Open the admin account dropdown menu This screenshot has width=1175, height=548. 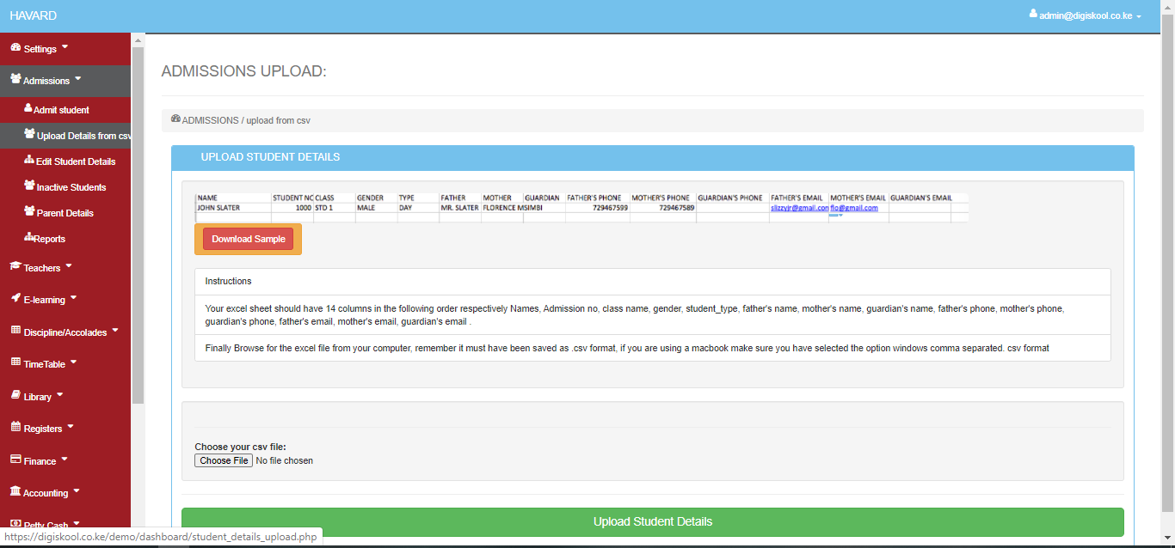click(1086, 15)
